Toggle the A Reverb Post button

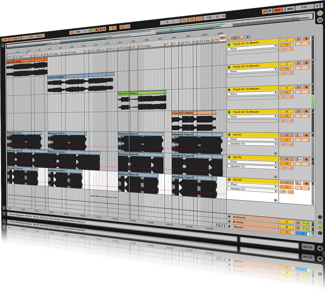tap(306, 223)
